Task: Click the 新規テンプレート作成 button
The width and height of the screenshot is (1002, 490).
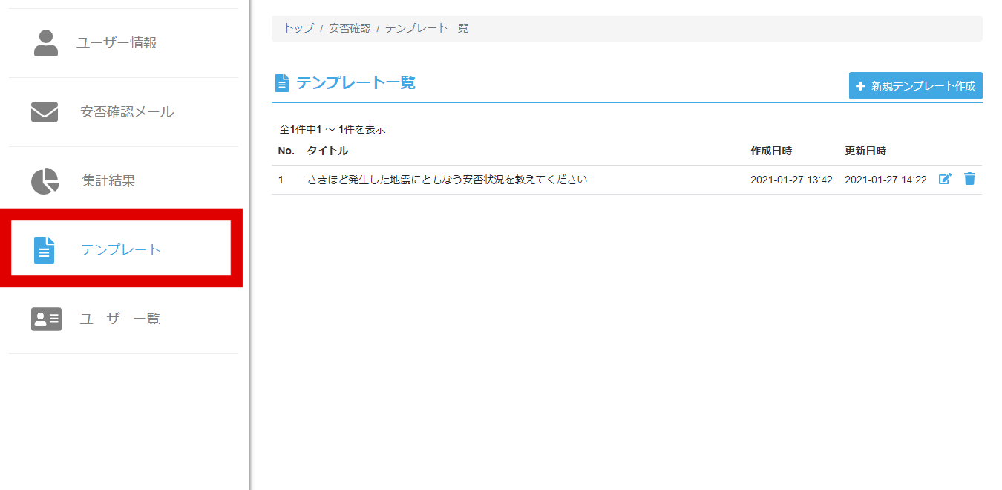Action: pyautogui.click(x=915, y=86)
